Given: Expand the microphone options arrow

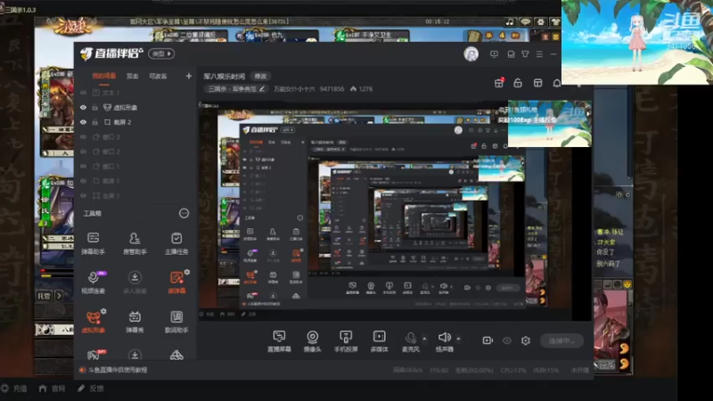Looking at the screenshot, I should point(424,339).
